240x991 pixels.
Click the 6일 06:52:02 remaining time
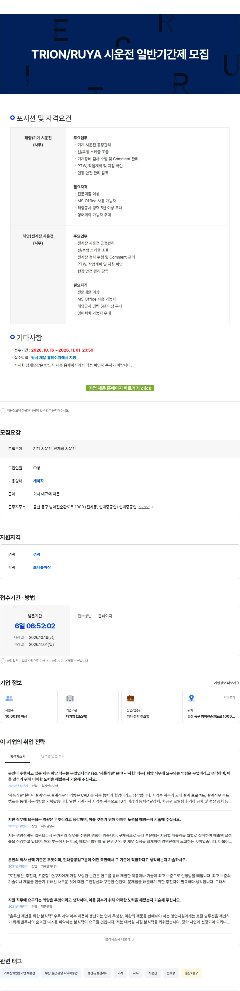click(x=35, y=626)
